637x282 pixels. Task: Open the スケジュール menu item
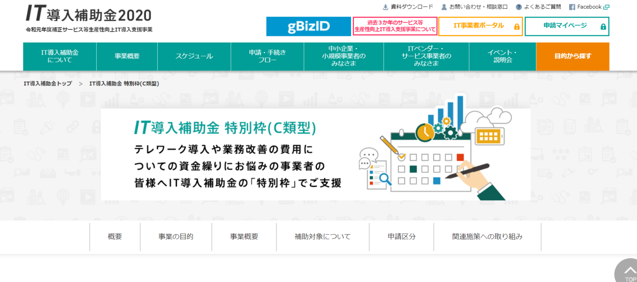click(x=194, y=56)
